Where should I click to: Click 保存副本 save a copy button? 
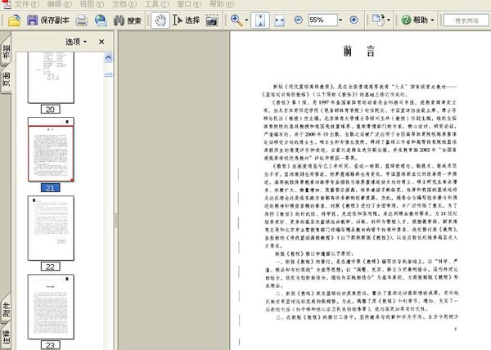(x=48, y=20)
